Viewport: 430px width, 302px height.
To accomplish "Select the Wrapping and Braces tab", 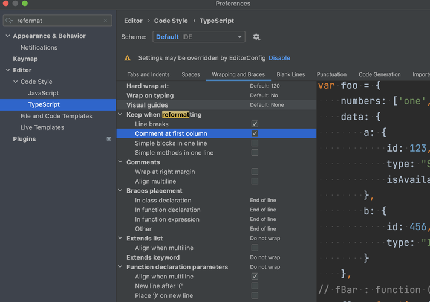I will [x=238, y=74].
